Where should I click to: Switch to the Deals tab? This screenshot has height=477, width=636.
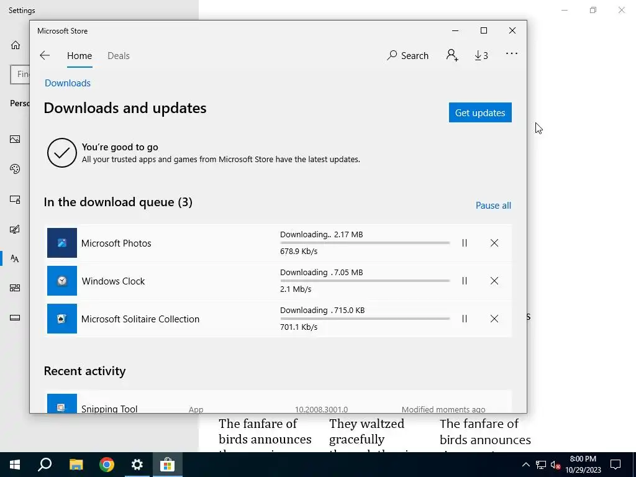119,55
